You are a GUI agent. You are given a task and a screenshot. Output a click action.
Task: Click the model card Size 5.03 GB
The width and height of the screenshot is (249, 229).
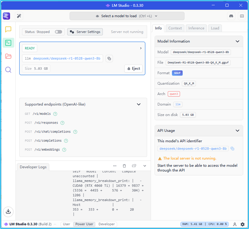[x=36, y=69]
